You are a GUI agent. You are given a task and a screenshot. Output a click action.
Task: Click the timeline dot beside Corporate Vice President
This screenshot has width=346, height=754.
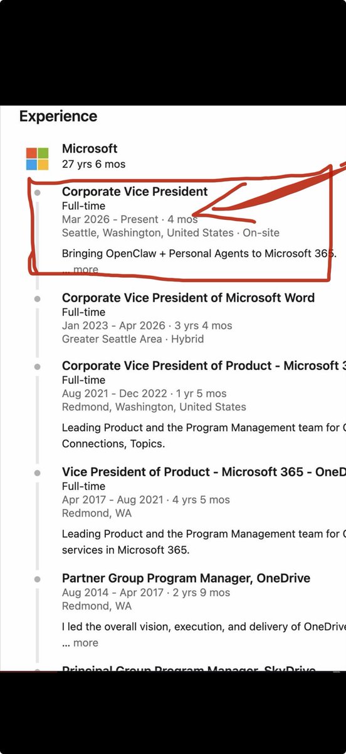point(38,192)
